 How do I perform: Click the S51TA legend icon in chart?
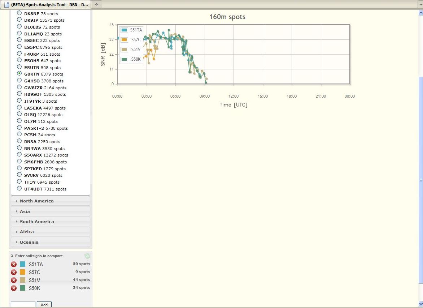point(125,30)
